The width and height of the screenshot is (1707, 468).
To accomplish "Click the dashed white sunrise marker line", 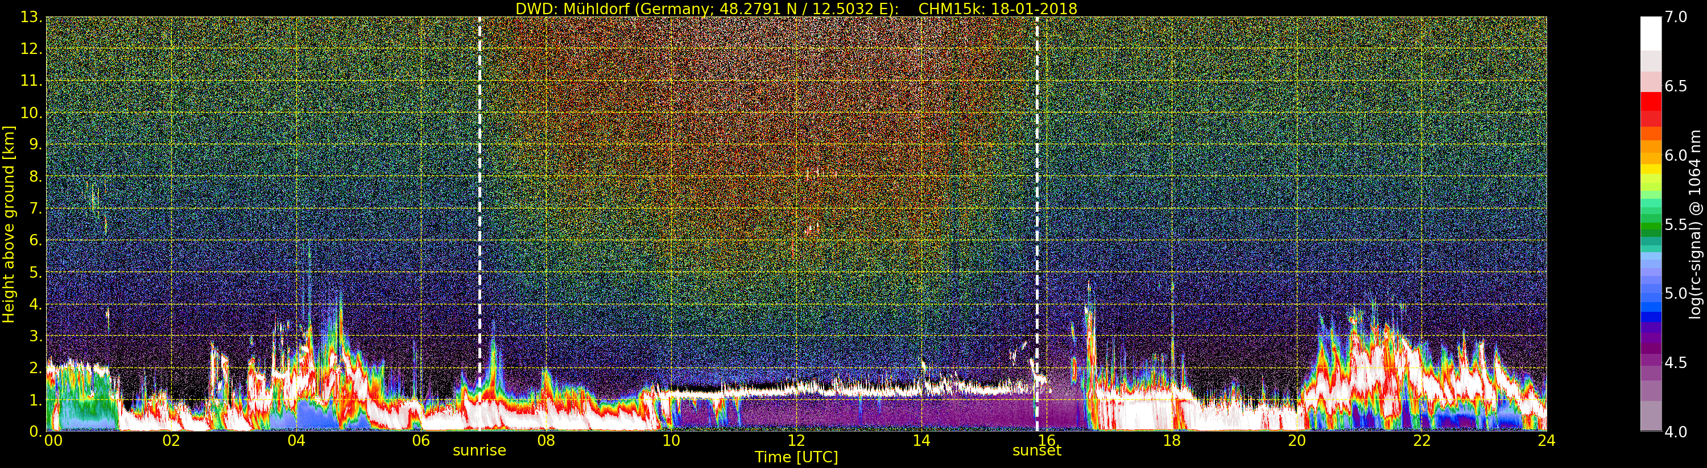I will coord(480,224).
